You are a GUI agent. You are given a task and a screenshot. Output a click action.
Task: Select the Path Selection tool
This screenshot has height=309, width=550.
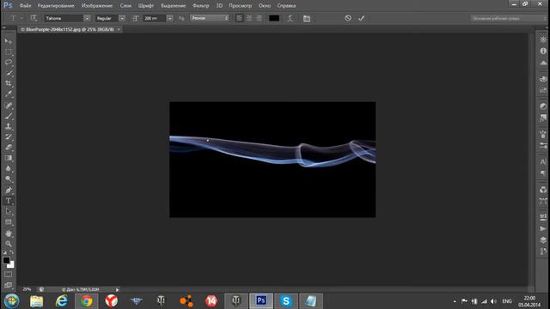pos(9,211)
